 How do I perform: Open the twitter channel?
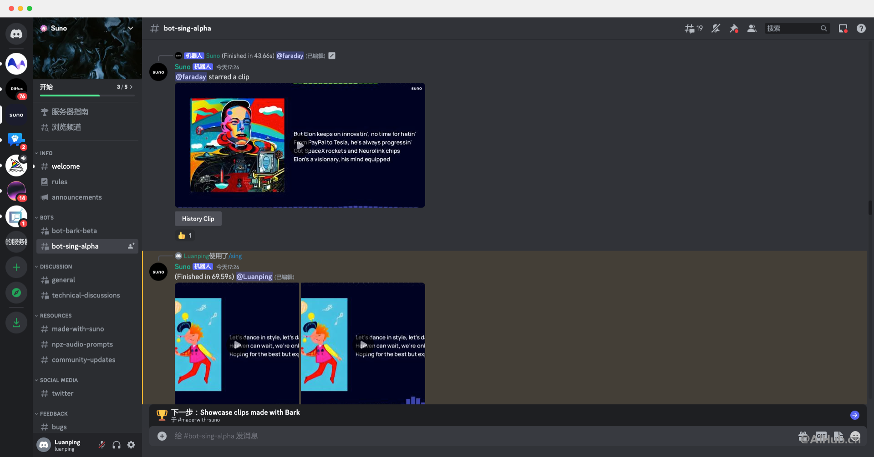(x=87, y=394)
